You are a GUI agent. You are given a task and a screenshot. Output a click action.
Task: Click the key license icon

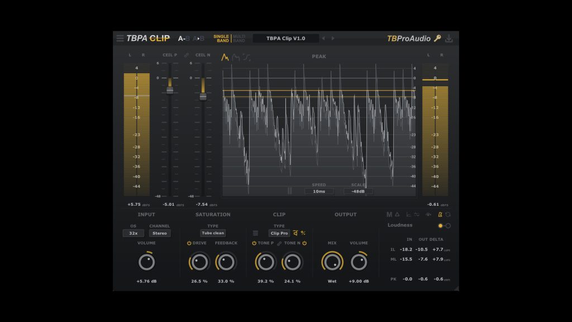pos(437,38)
